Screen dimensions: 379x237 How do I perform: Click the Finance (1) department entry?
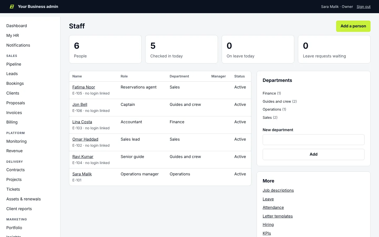pyautogui.click(x=272, y=93)
